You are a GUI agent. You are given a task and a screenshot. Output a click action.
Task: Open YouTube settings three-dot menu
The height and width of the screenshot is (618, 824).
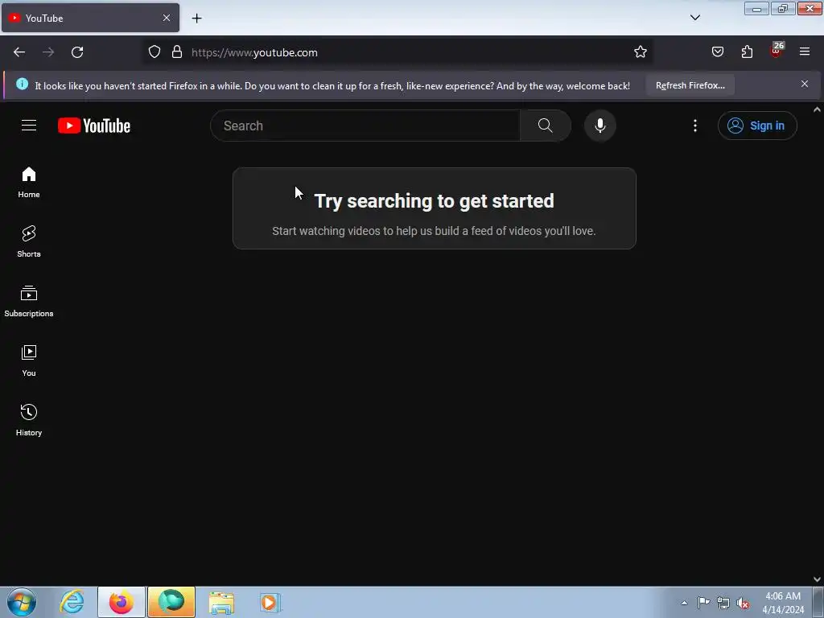[x=694, y=126]
